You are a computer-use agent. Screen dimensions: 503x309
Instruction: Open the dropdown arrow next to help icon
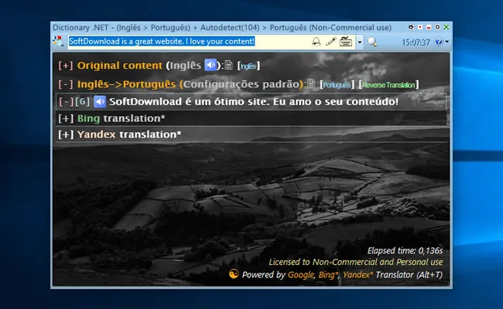(x=447, y=42)
